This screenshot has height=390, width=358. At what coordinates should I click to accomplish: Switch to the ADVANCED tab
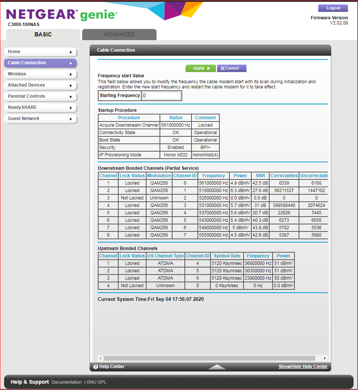pos(119,34)
